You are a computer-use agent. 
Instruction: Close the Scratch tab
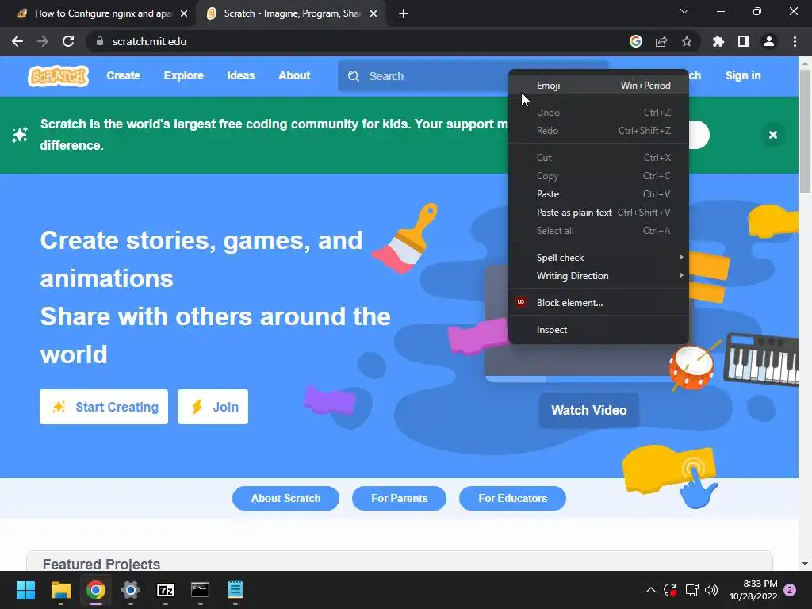[373, 14]
